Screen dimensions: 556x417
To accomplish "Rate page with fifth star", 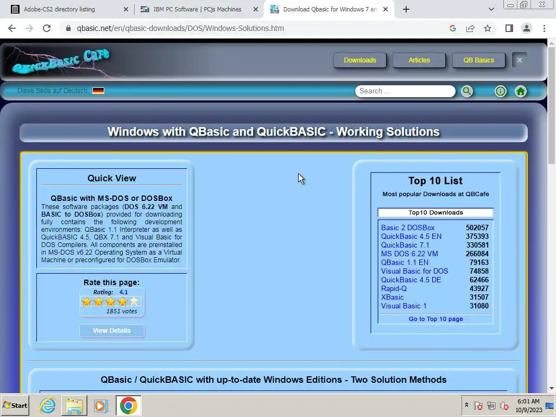I will (x=134, y=302).
